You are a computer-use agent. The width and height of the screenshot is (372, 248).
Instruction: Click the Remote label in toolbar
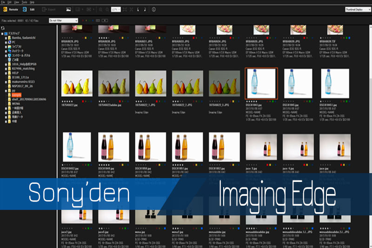[x=13, y=9]
